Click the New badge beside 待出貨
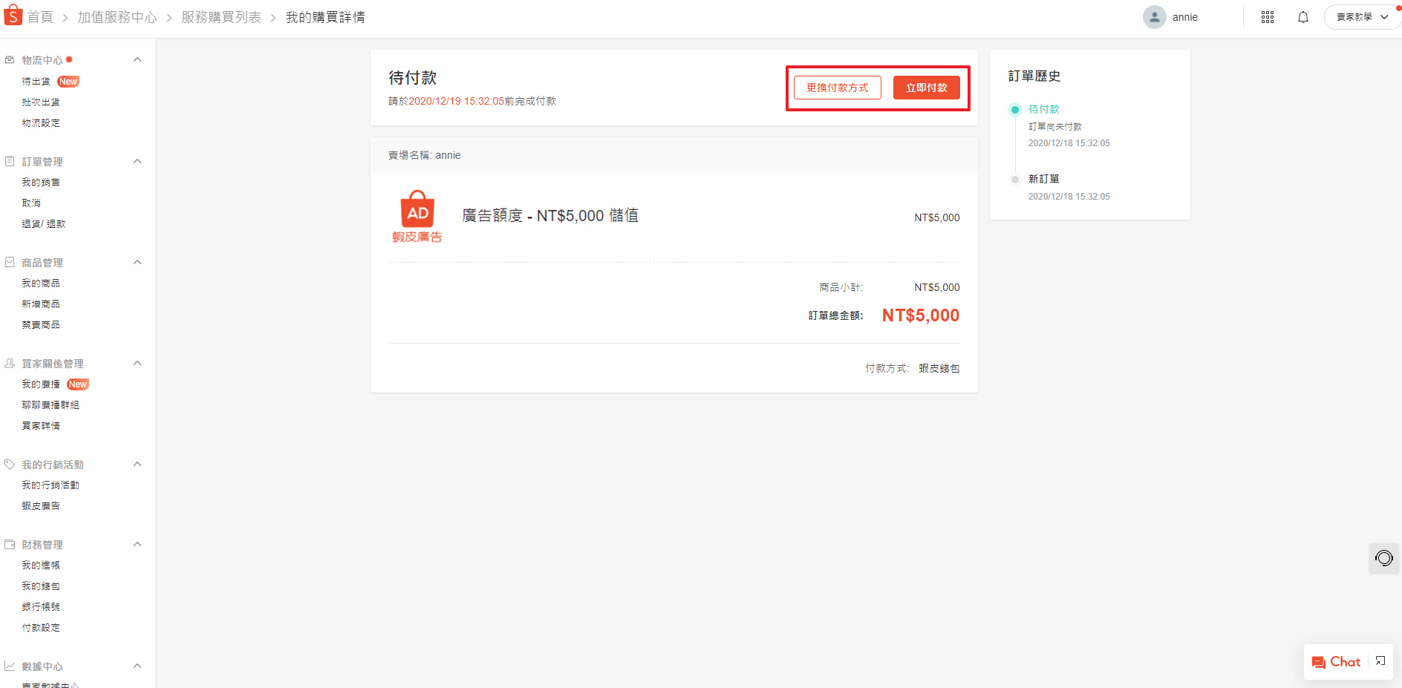The image size is (1402, 688). point(68,82)
